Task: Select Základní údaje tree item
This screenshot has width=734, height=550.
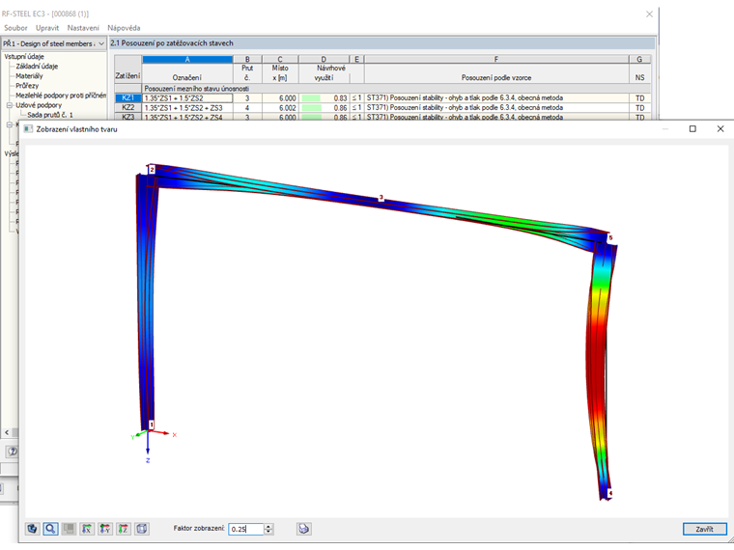Action: 37,67
